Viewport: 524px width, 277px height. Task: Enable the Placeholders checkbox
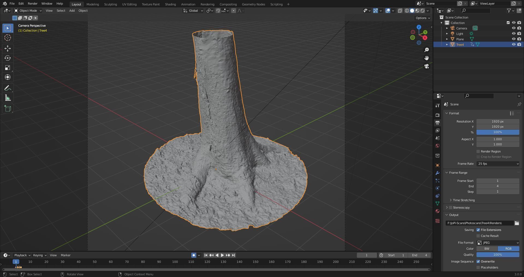478,267
